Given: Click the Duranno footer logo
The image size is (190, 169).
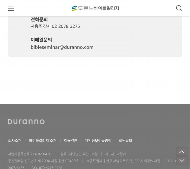Looking at the screenshot, I should coord(26,122).
